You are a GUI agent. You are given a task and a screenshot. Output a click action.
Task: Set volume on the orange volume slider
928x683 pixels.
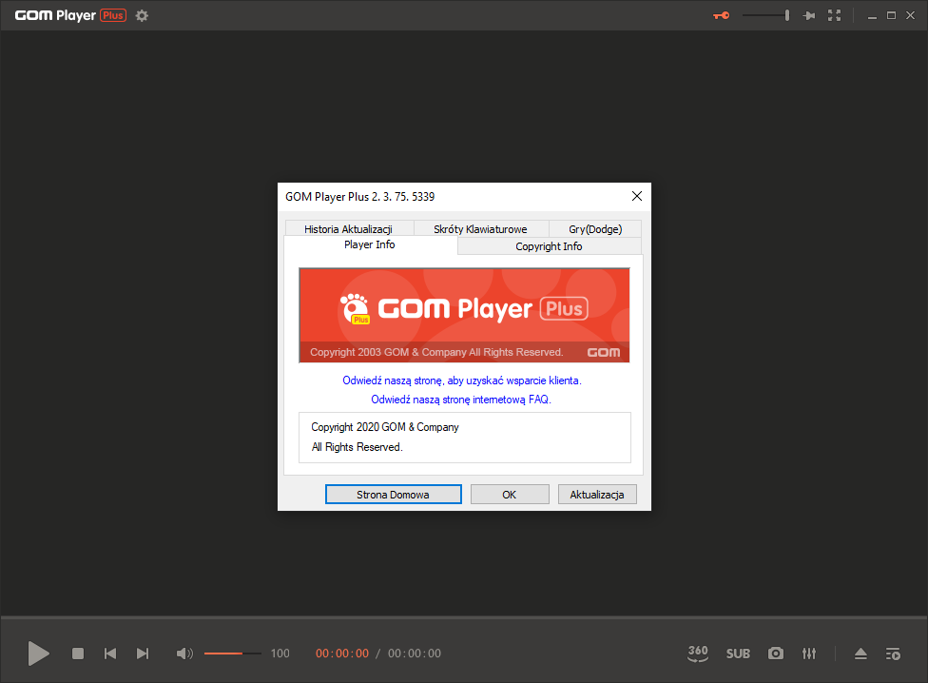[232, 654]
